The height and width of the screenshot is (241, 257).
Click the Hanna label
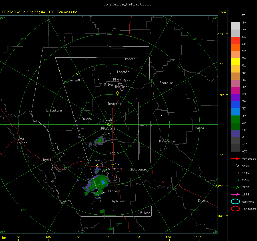click(200, 128)
